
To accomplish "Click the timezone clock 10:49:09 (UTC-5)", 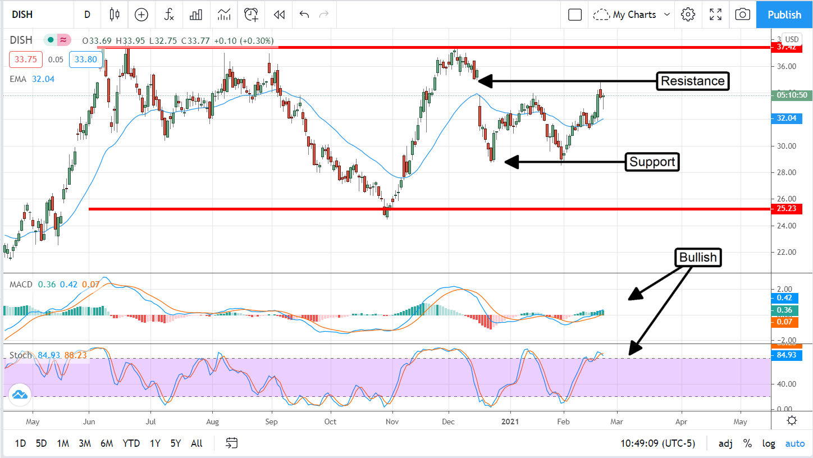I will tap(657, 443).
